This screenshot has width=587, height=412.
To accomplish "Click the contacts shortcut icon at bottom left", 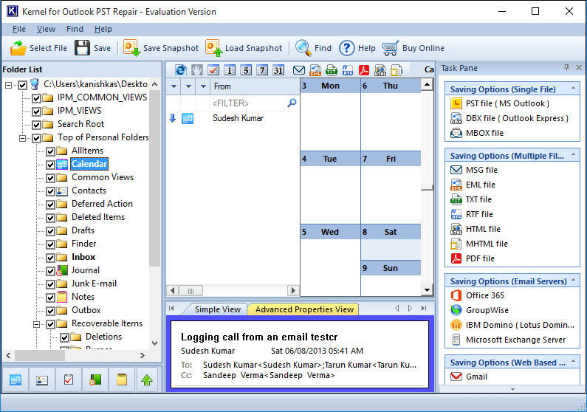I will coord(42,380).
